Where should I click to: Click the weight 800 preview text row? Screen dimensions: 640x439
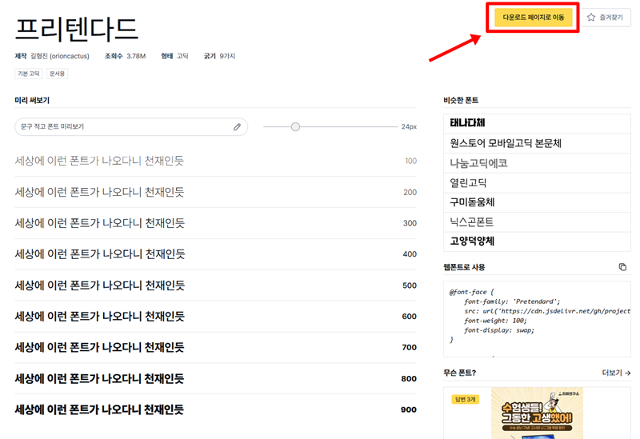coord(215,378)
